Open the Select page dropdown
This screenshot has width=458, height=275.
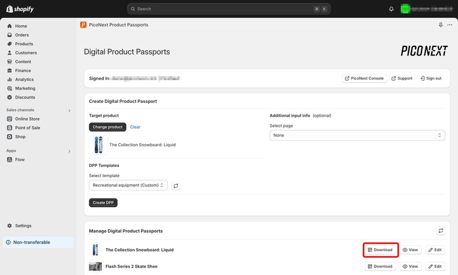357,135
